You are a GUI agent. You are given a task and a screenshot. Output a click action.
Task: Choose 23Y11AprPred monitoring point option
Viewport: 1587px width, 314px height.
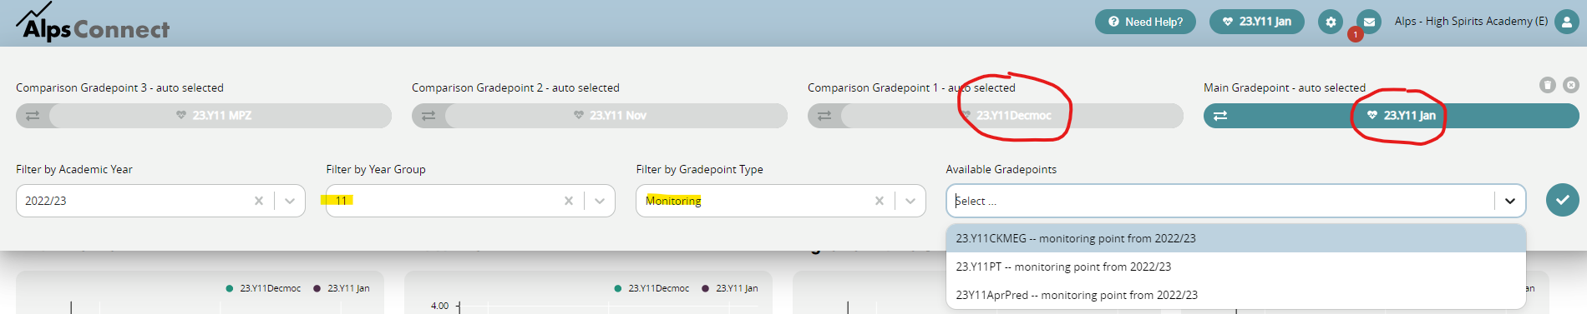[1236, 295]
